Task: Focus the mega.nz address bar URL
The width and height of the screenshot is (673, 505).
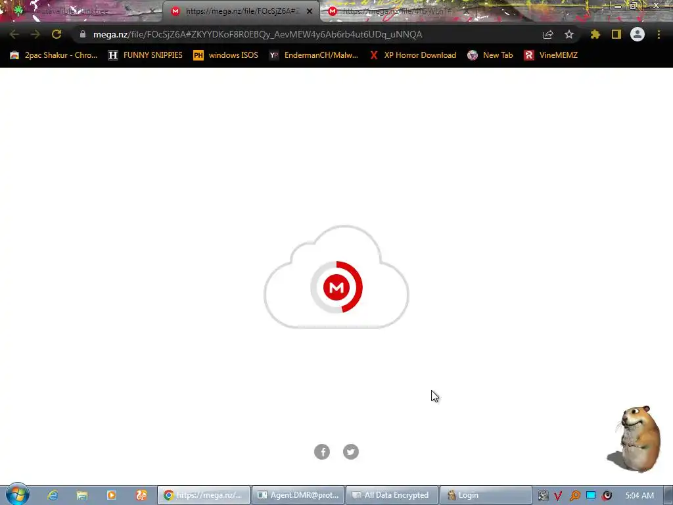Action: point(258,34)
